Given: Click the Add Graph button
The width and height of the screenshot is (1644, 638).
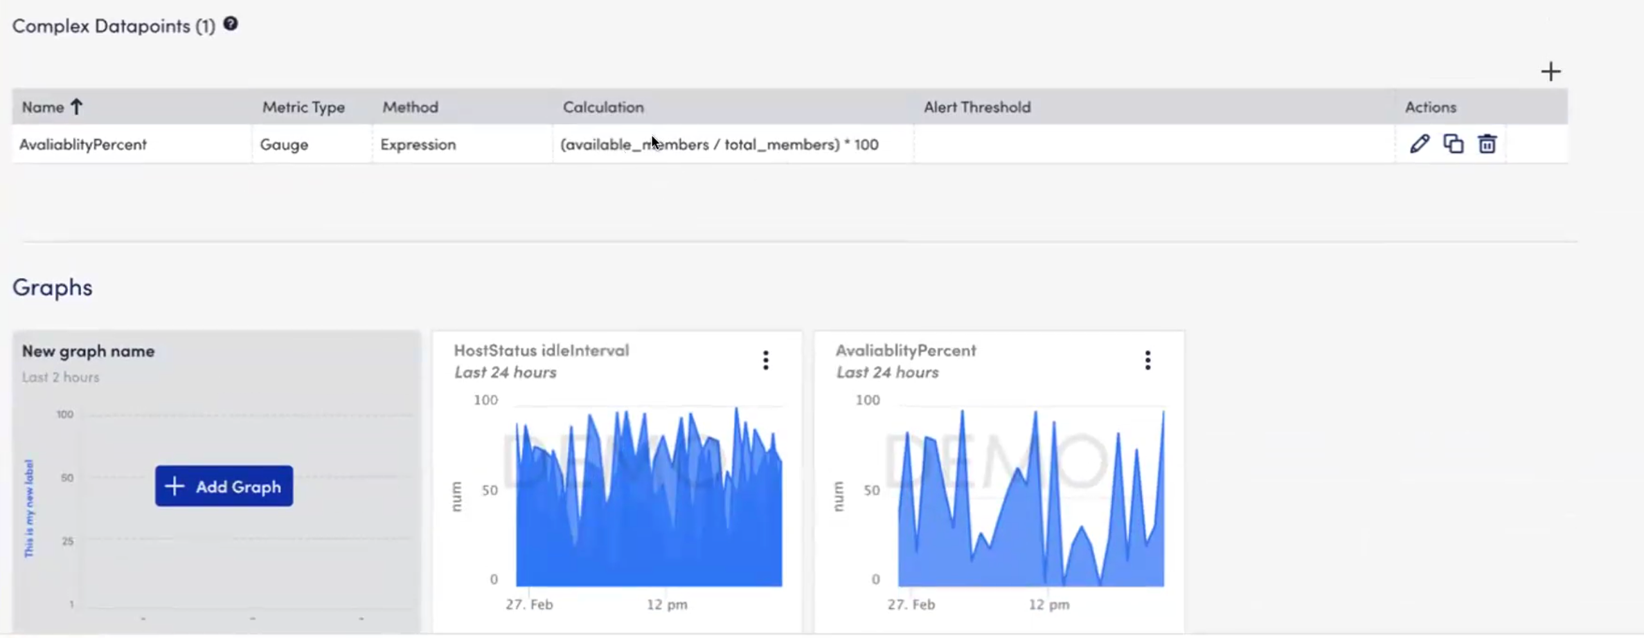Looking at the screenshot, I should coord(224,486).
